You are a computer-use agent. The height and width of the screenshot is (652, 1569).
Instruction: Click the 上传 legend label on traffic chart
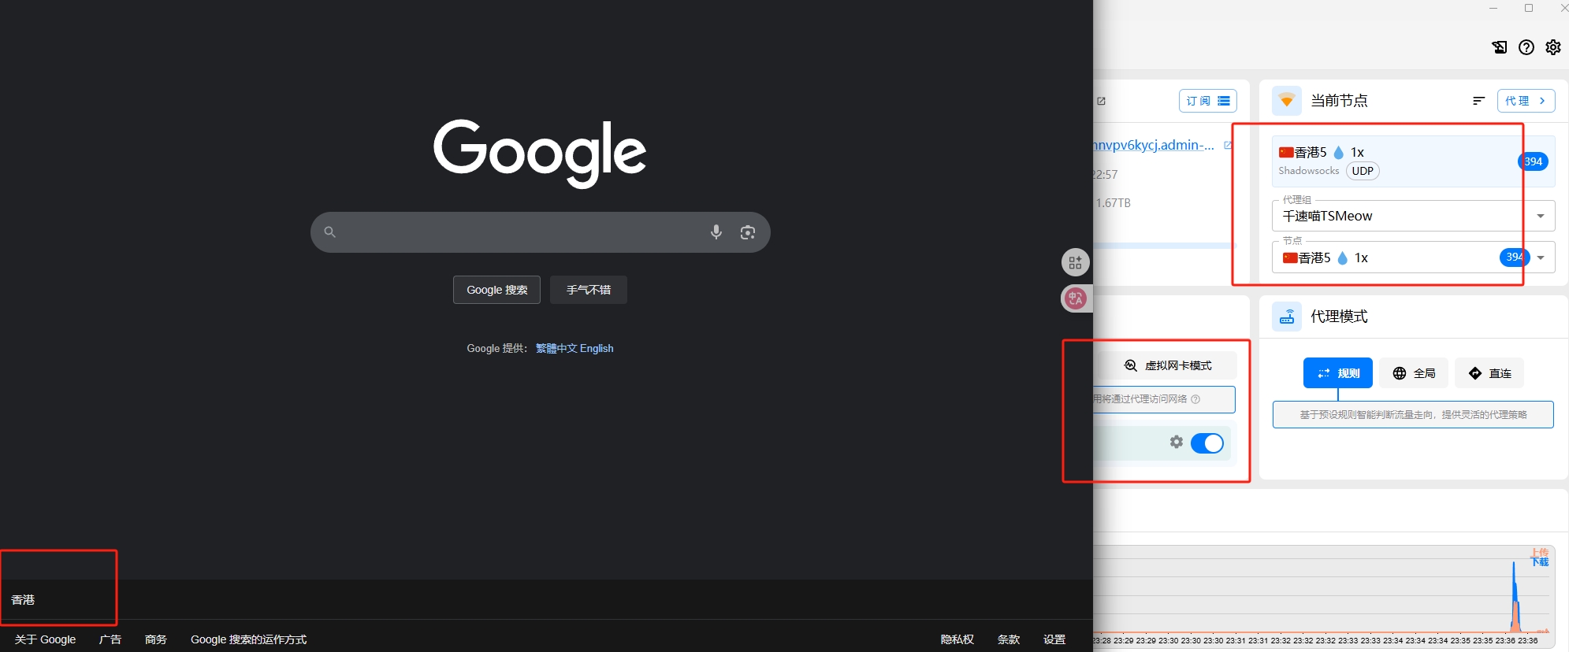point(1540,552)
